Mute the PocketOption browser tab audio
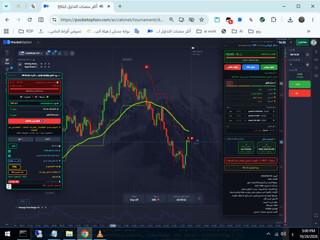The height and width of the screenshot is (240, 320). (x=101, y=6)
